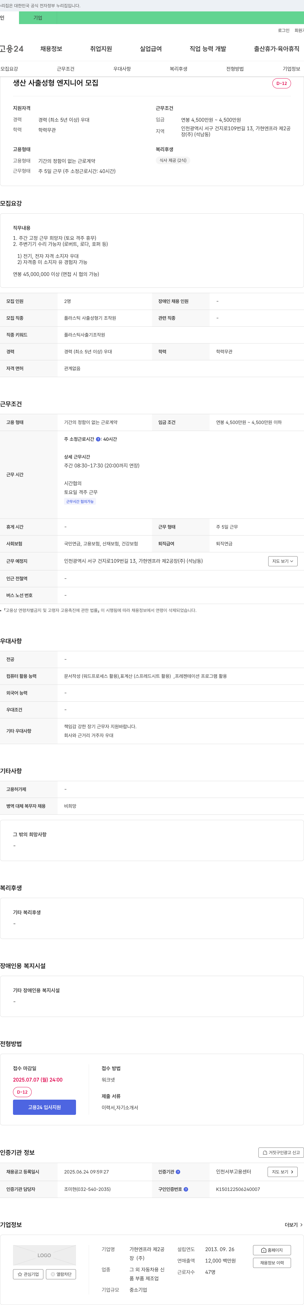The image size is (304, 1305).
Task: Report via 거짓구인광고 신고 button
Action: click(281, 1152)
